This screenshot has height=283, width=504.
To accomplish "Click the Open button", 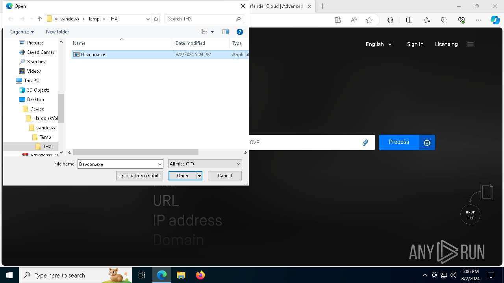I will point(183,176).
